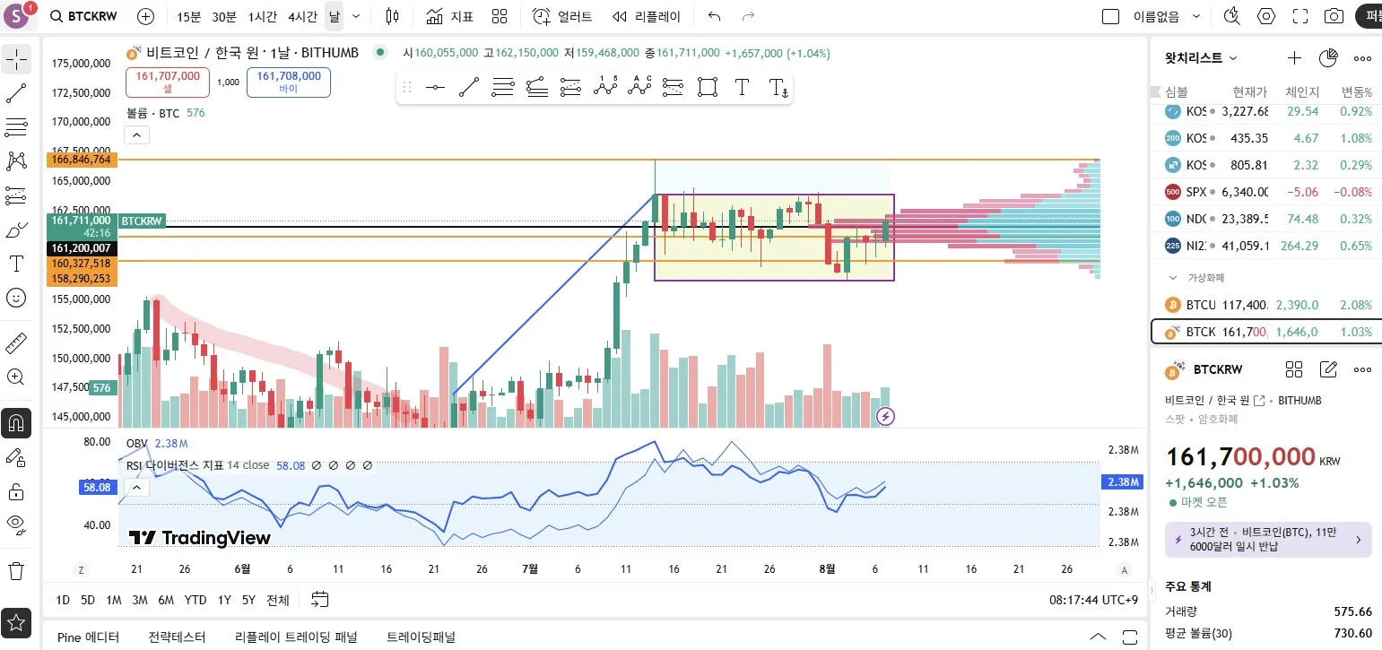Toggle magnet mode for drawings
Screen dimensions: 1382x650
tap(16, 422)
